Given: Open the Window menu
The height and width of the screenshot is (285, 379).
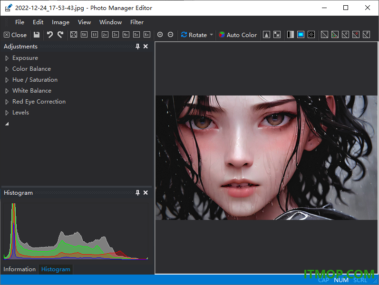Looking at the screenshot, I should (110, 22).
